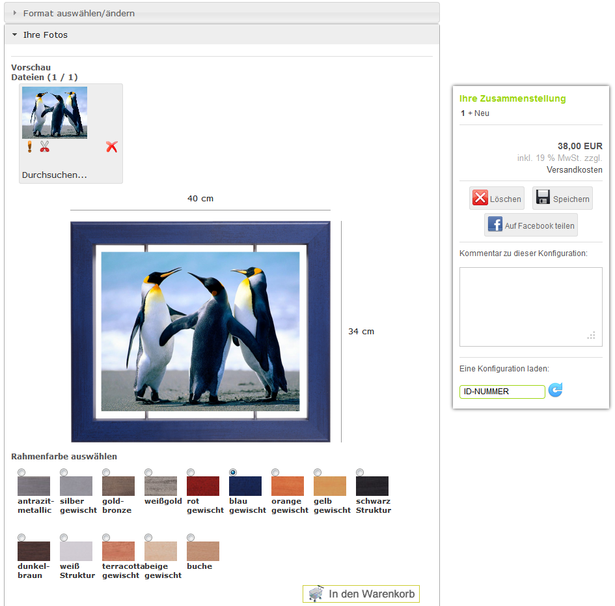Viewport: 615px width, 606px height.
Task: Select the weißgold radio button
Action: pos(148,472)
